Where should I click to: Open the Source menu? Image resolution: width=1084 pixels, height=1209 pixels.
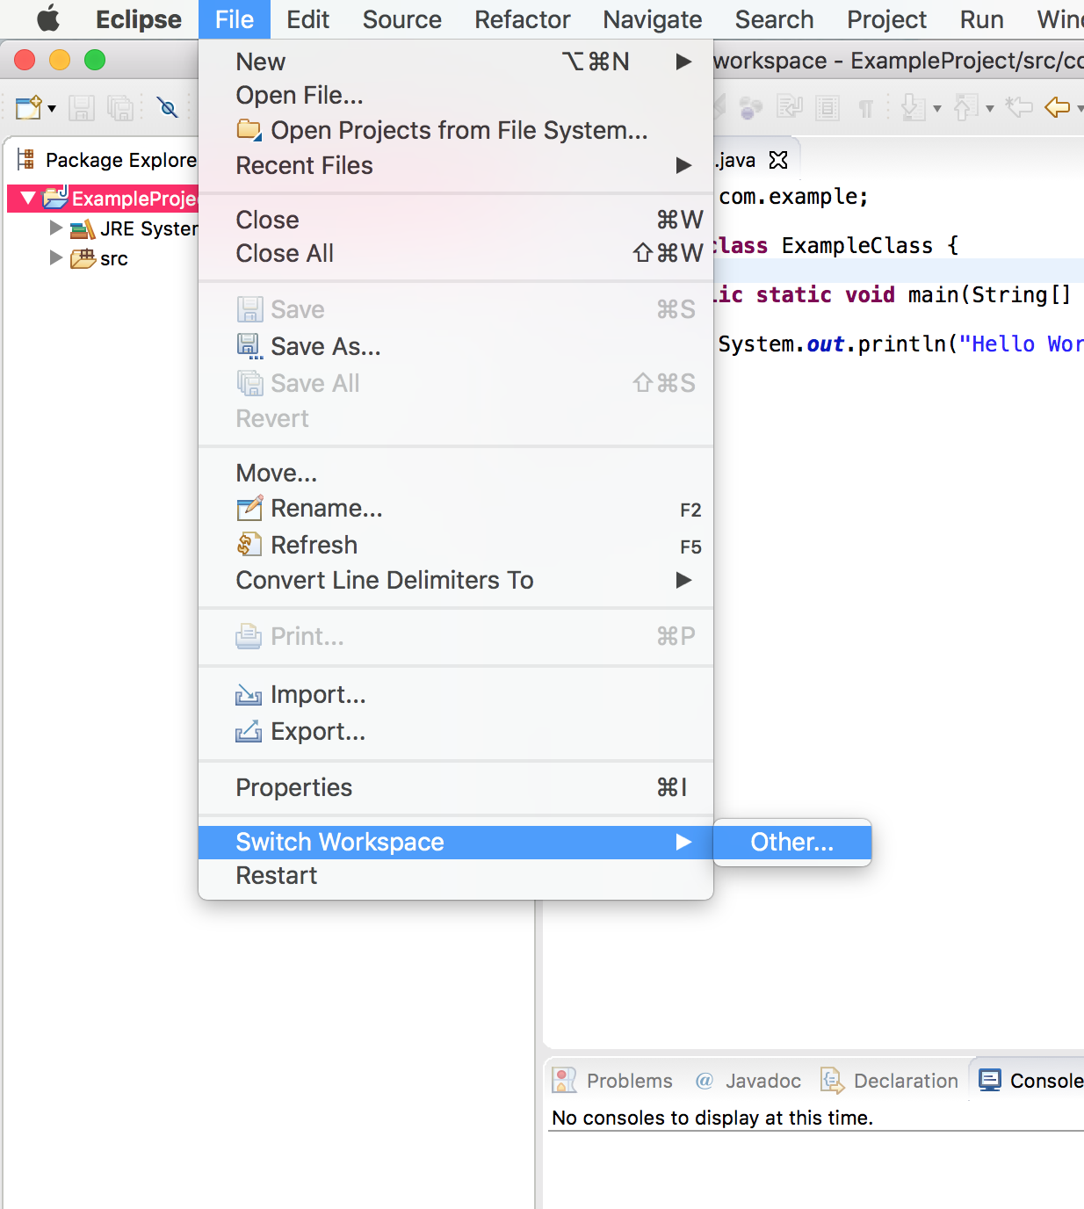(x=402, y=19)
